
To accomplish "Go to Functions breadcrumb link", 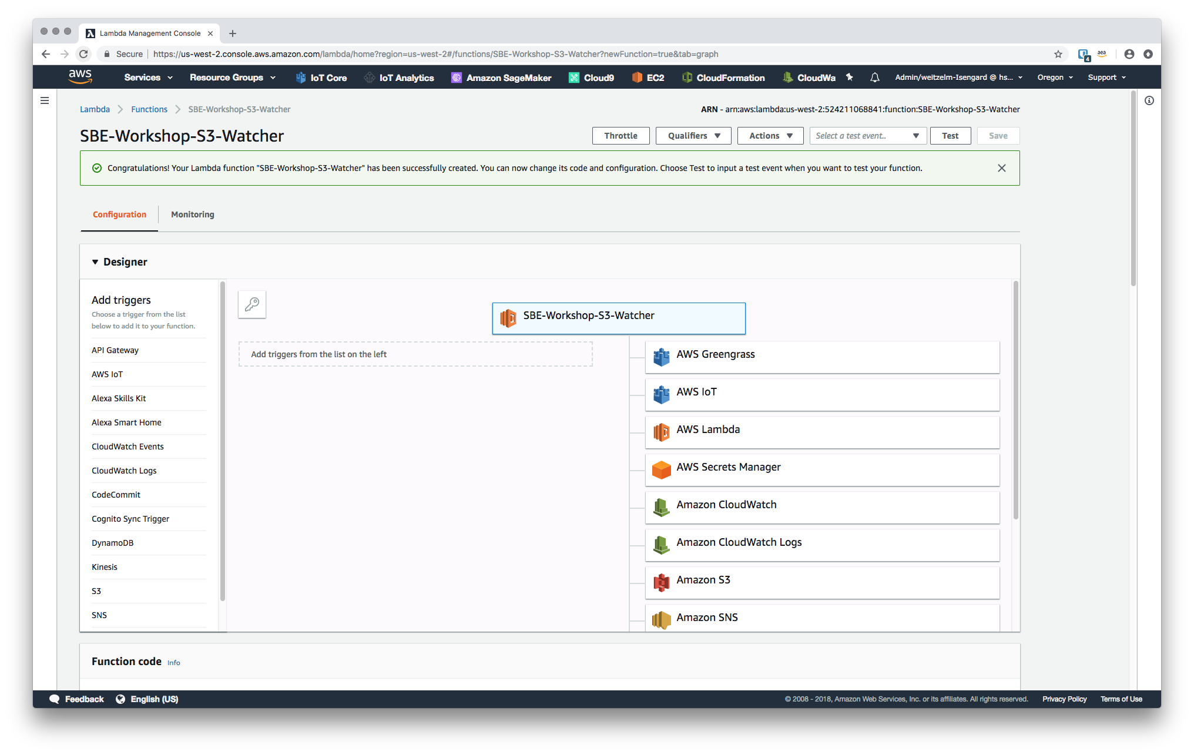I will coord(149,109).
